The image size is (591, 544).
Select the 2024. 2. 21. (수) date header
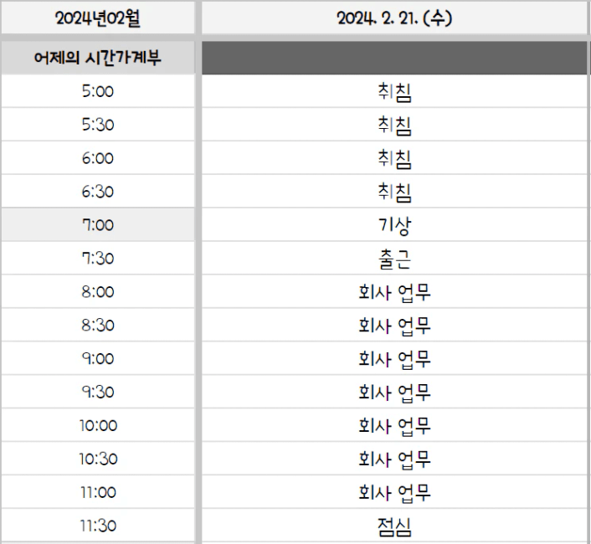coord(395,18)
